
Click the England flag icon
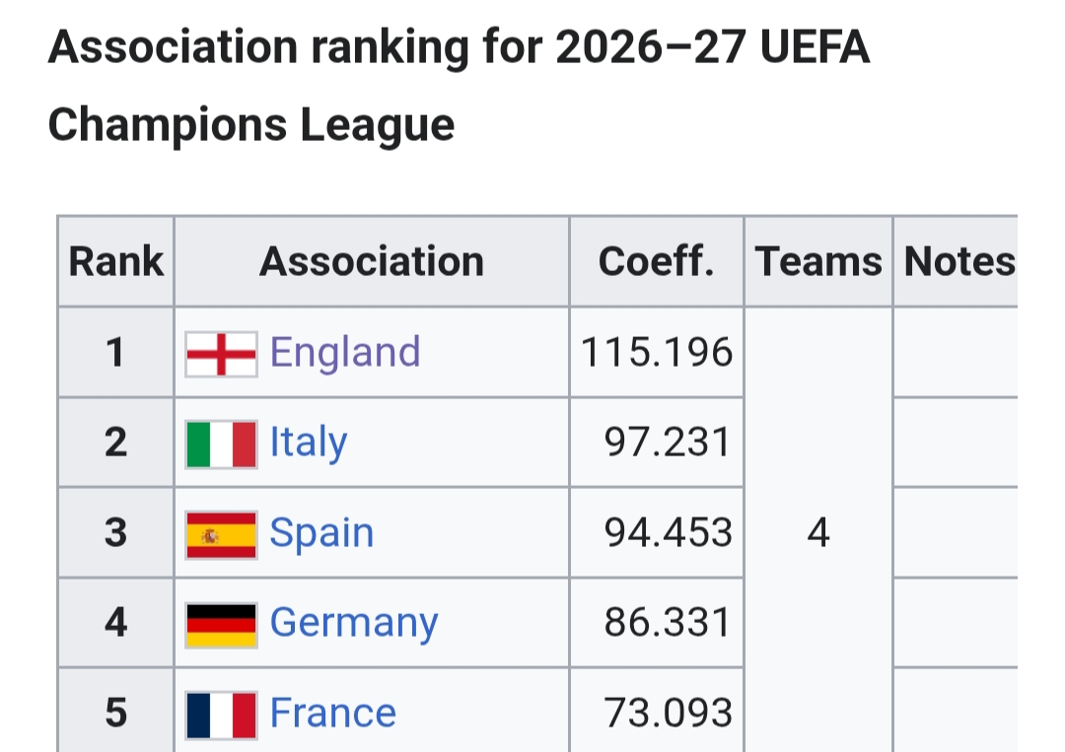[222, 353]
